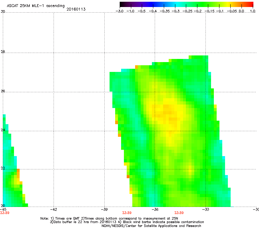Click the color scale label '-0.15'
Image resolution: width=259 pixels, height=228 pixels.
coord(209,11)
